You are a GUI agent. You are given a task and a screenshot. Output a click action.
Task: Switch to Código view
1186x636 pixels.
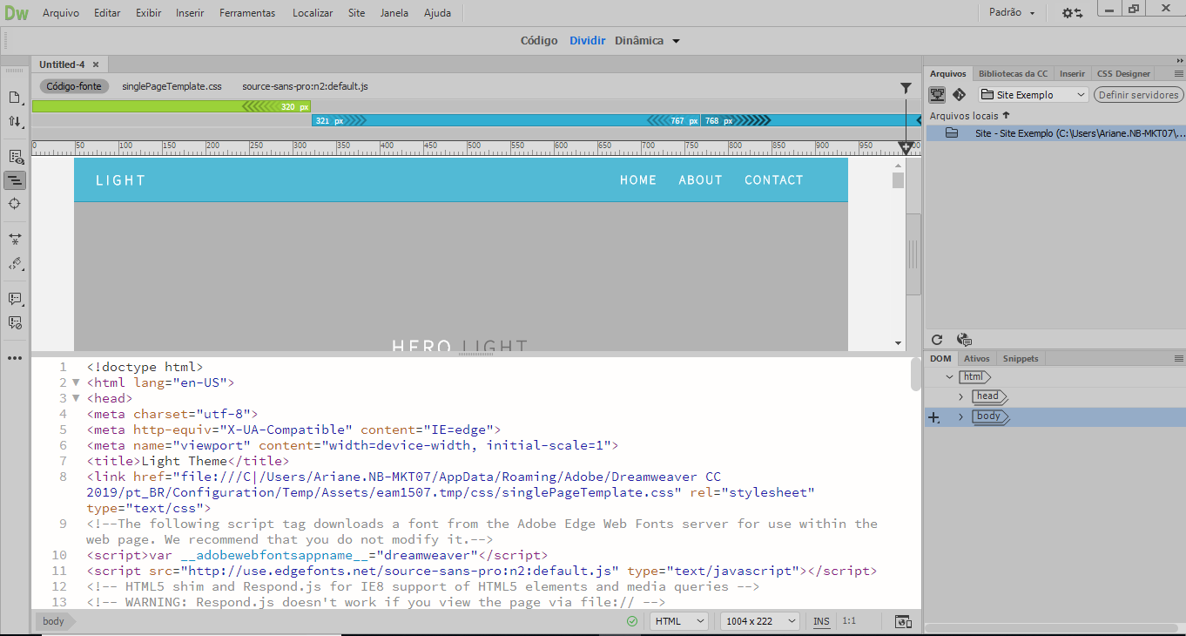click(x=539, y=41)
